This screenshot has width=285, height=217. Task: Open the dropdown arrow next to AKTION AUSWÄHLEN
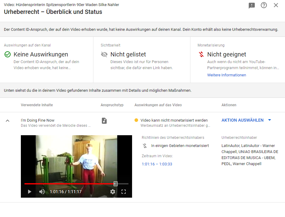(270, 120)
